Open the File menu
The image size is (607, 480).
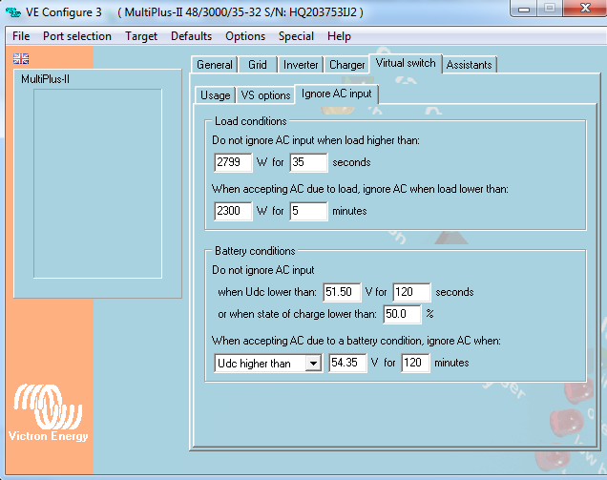(21, 36)
